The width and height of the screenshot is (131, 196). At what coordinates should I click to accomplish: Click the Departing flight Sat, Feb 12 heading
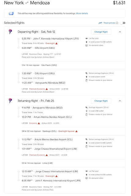click(36, 32)
